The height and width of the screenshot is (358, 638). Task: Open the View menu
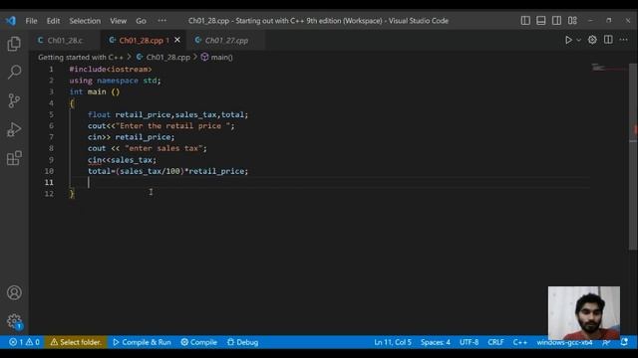pos(118,21)
